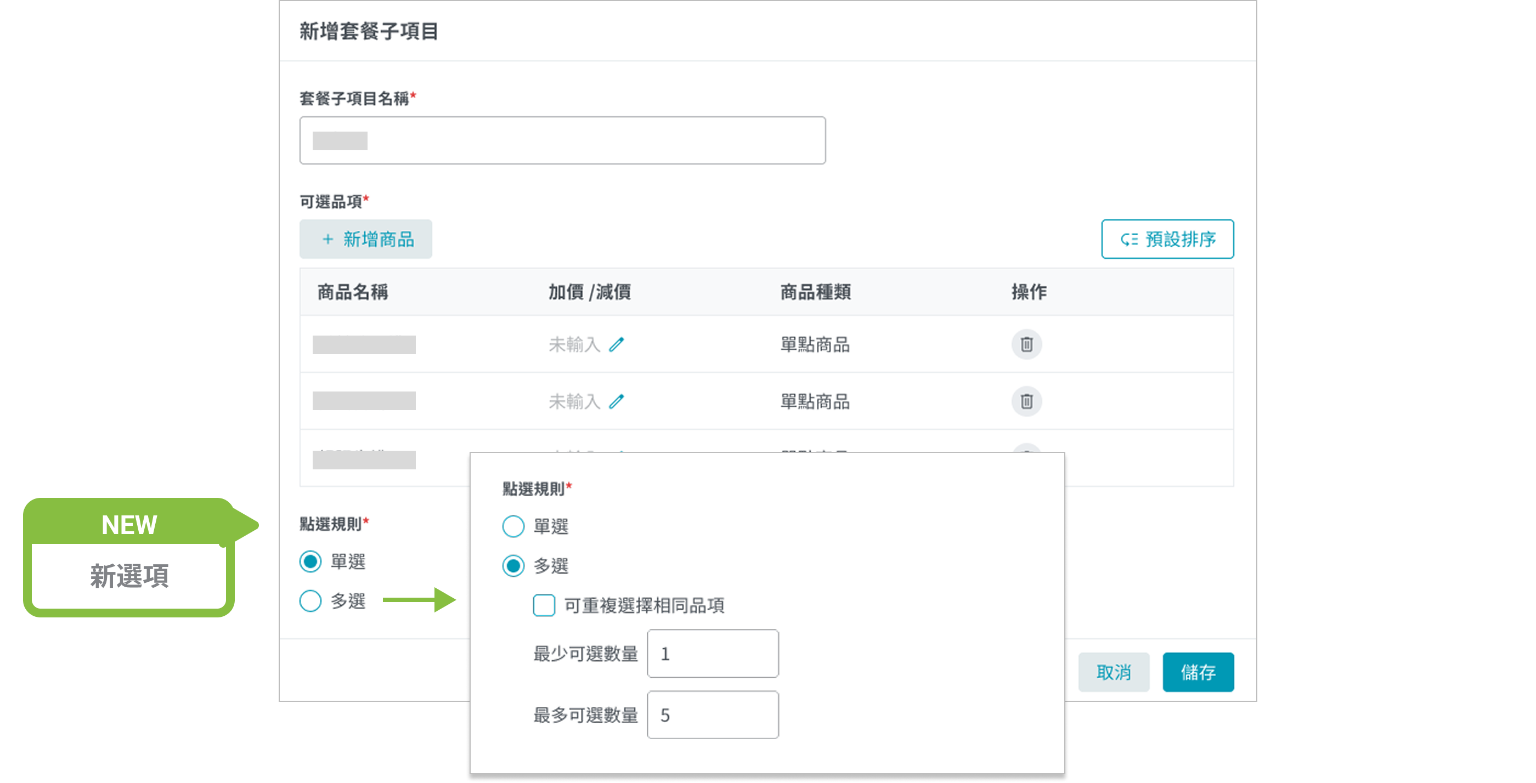The image size is (1536, 783).
Task: Enable 可重複選擇相同品項 checkbox
Action: coord(543,605)
